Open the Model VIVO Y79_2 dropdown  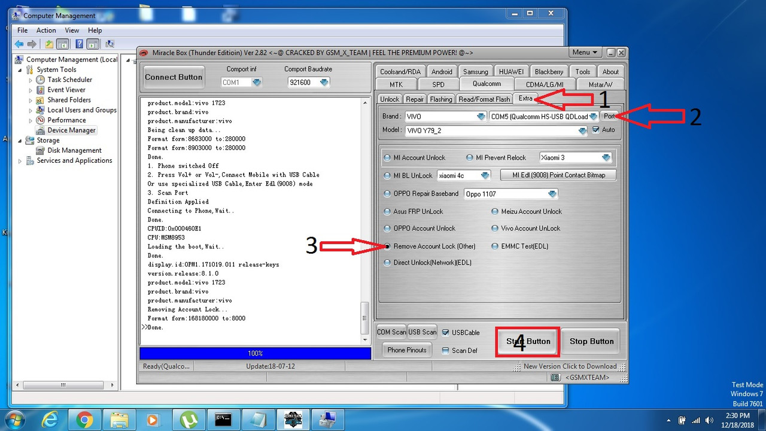[582, 131]
